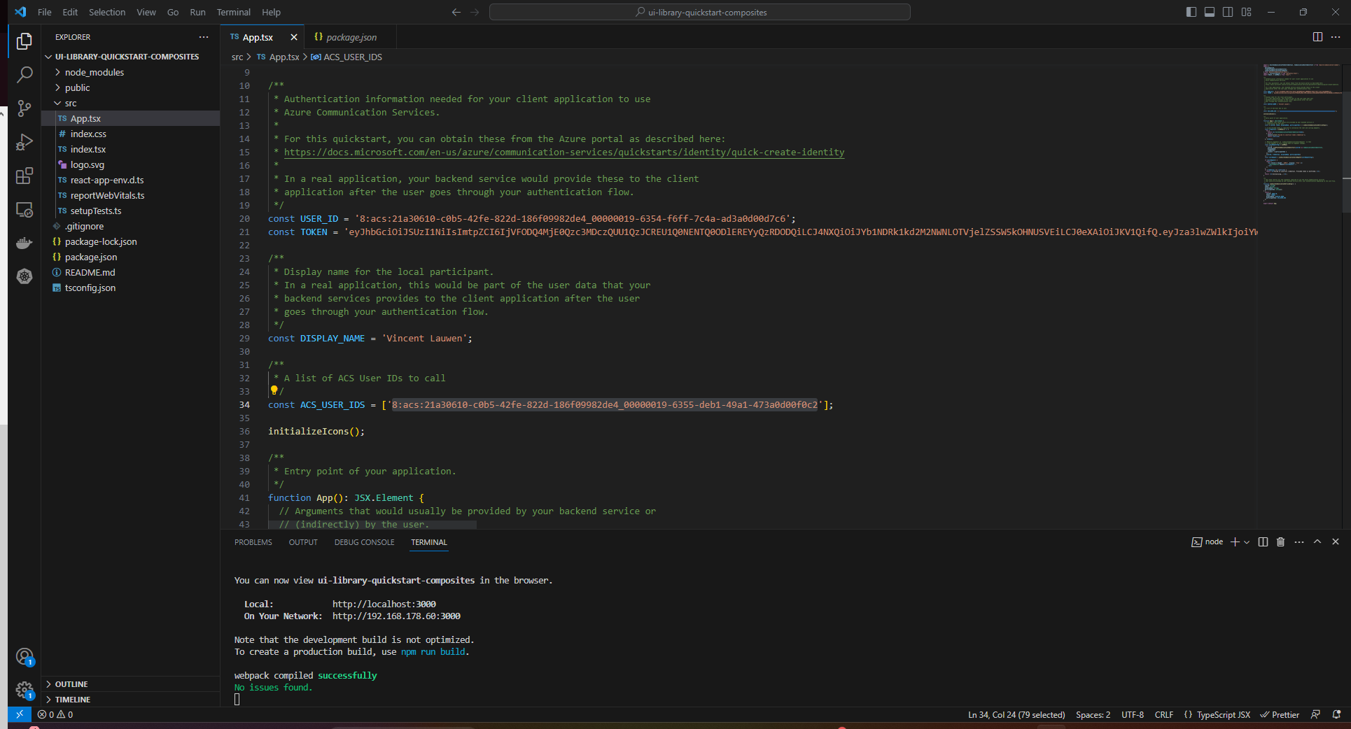Go back with the navigation arrow
The image size is (1351, 729).
pos(456,12)
